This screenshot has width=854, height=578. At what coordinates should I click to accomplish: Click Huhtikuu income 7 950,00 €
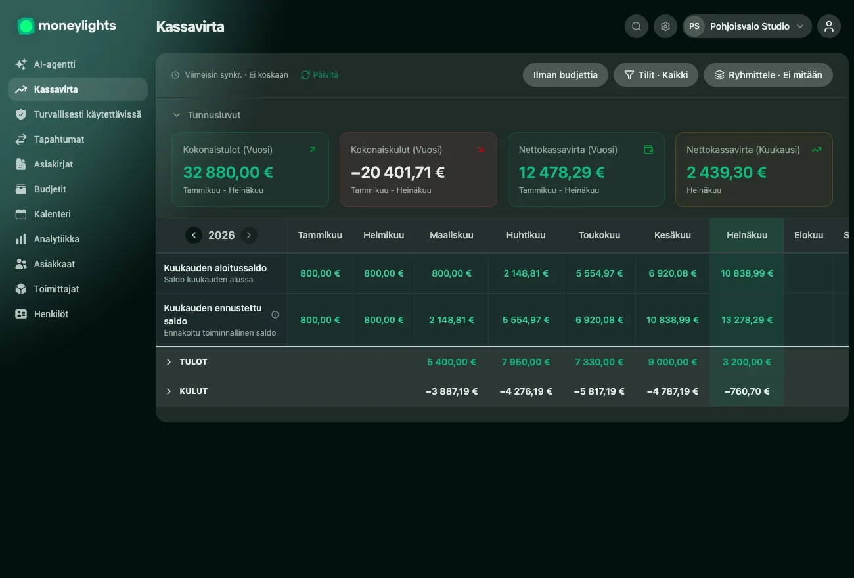pyautogui.click(x=526, y=362)
